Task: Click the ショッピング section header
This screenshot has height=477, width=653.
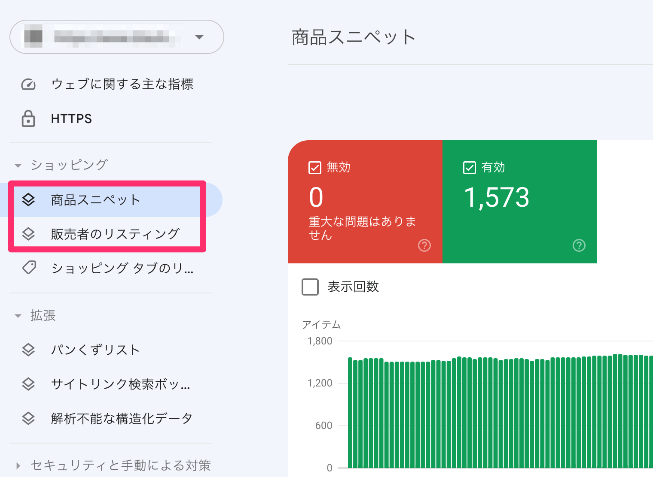Action: coord(69,165)
